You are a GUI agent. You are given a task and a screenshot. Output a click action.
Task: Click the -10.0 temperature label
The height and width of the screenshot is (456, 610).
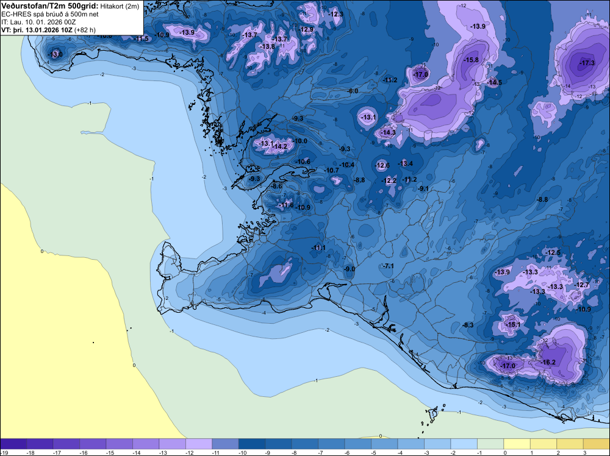point(300,141)
